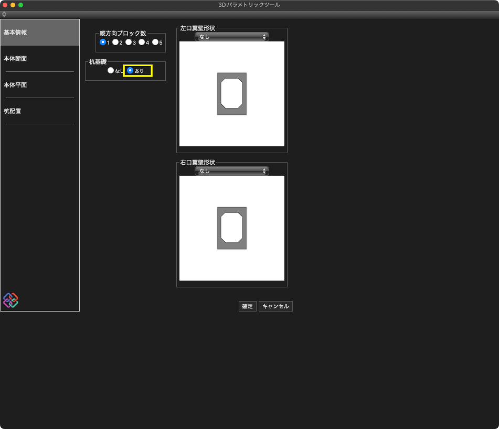This screenshot has width=499, height=429.
Task: Click the small diamond icon below title bar
Action: click(4, 14)
